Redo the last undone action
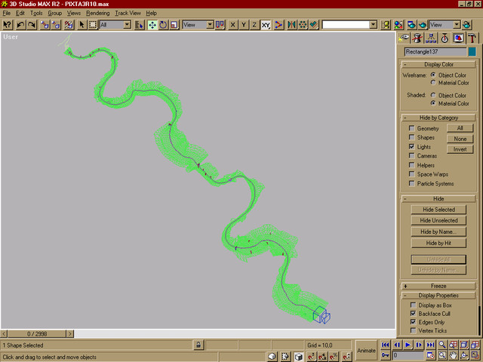The width and height of the screenshot is (483, 362). pyautogui.click(x=32, y=25)
